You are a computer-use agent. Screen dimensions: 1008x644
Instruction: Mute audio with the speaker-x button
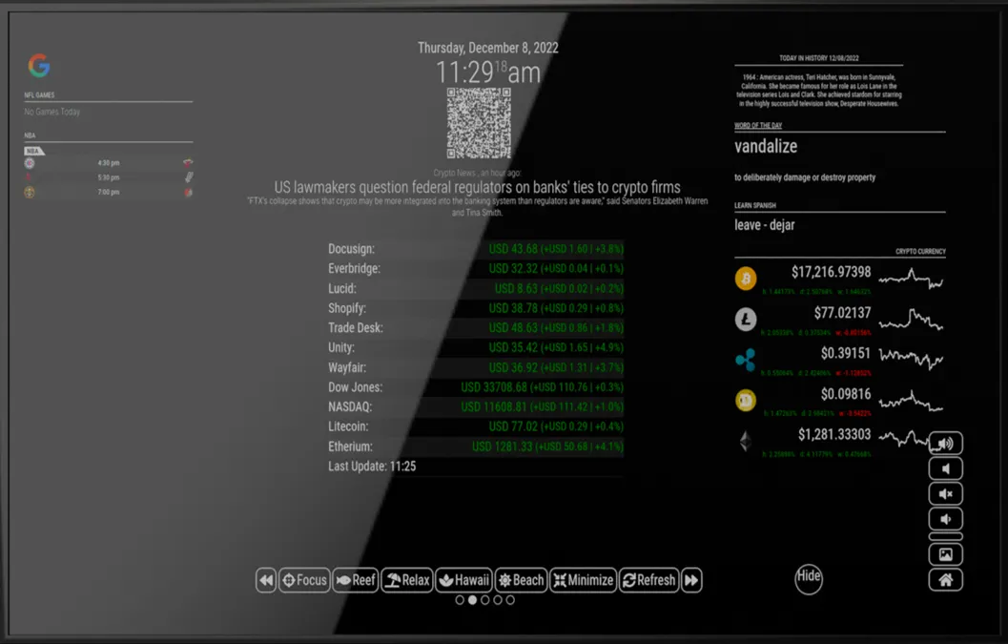coord(946,494)
